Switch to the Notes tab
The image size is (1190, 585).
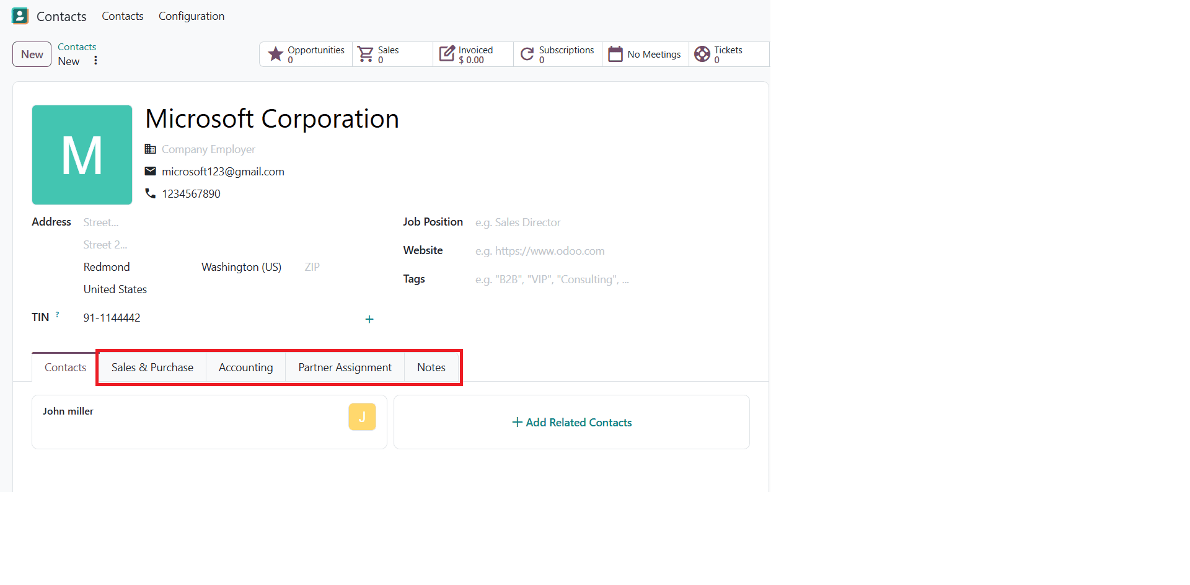431,367
